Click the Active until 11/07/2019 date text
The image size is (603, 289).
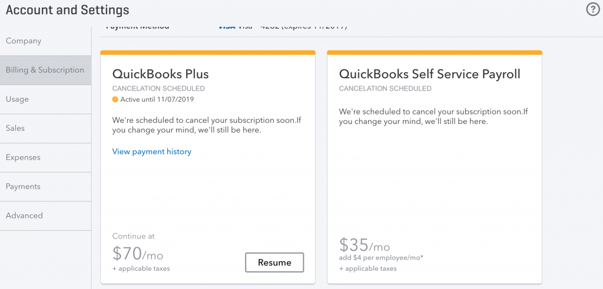[x=157, y=99]
